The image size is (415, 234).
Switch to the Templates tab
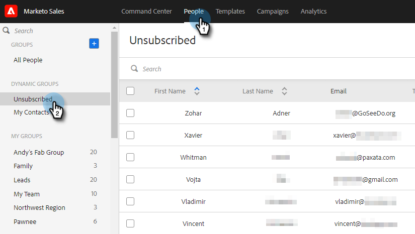230,11
